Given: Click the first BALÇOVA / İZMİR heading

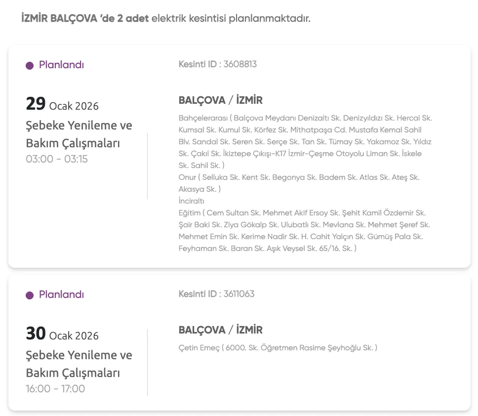Looking at the screenshot, I should tap(220, 100).
